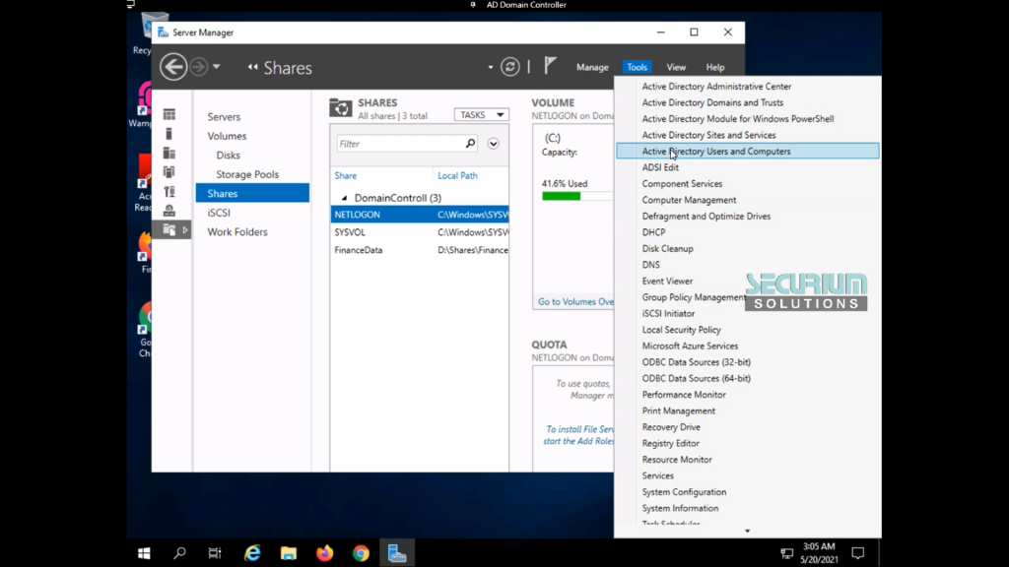Screen dimensions: 1009x567
Task: Expand the filter criteria chevron button
Action: coord(494,144)
